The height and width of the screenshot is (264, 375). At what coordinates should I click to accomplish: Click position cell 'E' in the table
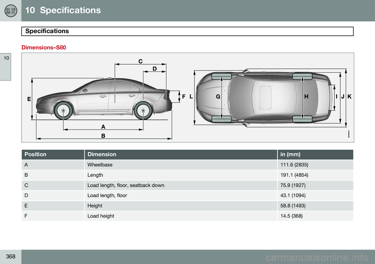[53, 206]
